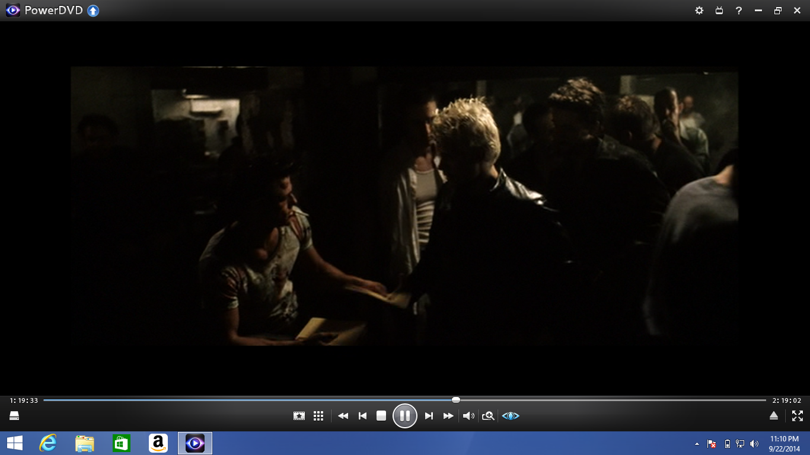Open the zoom magnifier tool
The image size is (810, 455).
(x=488, y=416)
